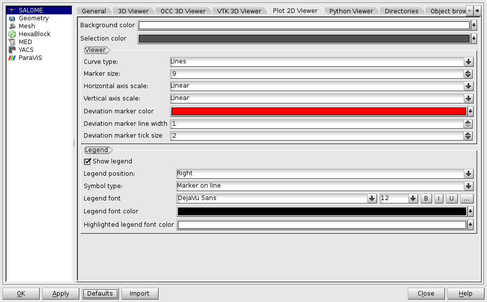Switch to the Python Viewer tab
This screenshot has width=487, height=302.
click(x=351, y=10)
